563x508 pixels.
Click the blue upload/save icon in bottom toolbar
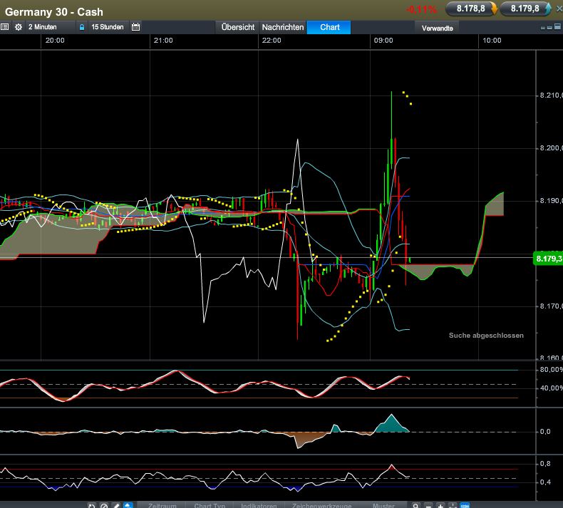[128, 505]
